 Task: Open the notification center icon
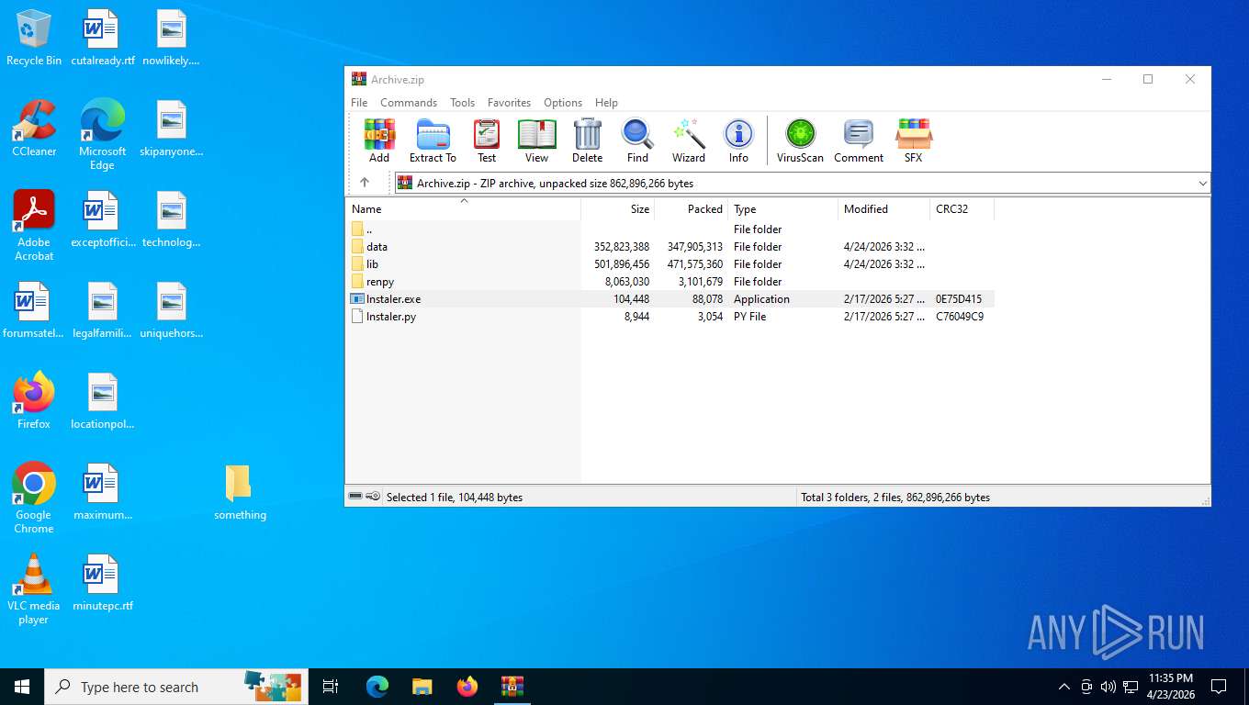pos(1219,687)
